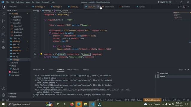Add a new terminal with plus icon
The width and height of the screenshot is (191, 107).
(x=180, y=70)
